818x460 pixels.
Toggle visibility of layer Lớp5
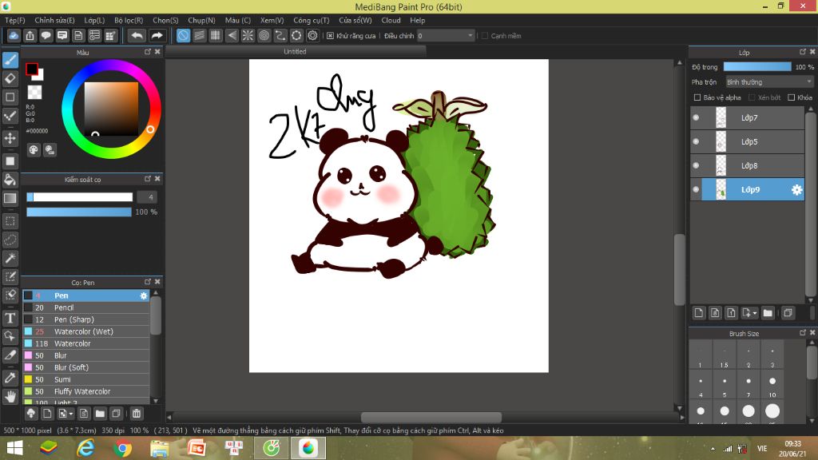pos(696,142)
